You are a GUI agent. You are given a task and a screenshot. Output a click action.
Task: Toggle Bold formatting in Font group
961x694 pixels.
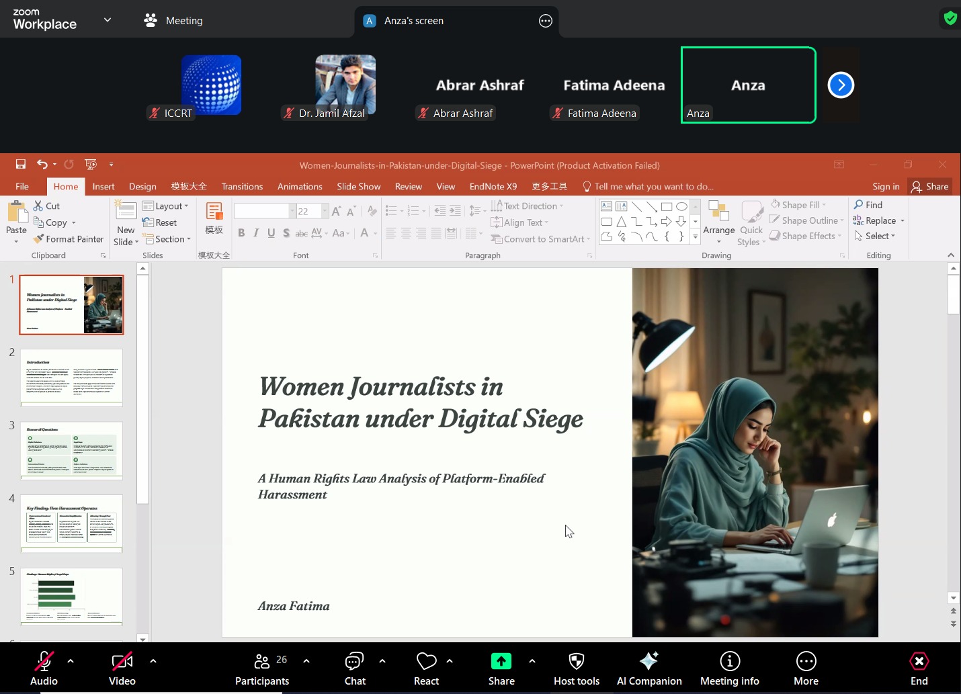(241, 233)
